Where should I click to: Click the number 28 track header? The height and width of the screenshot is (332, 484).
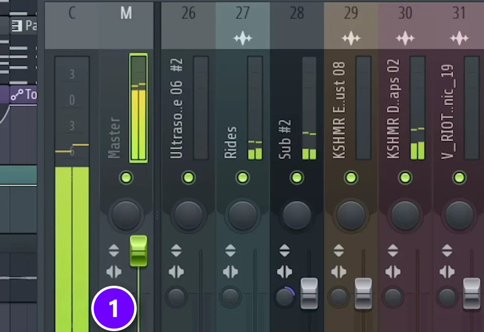click(297, 26)
